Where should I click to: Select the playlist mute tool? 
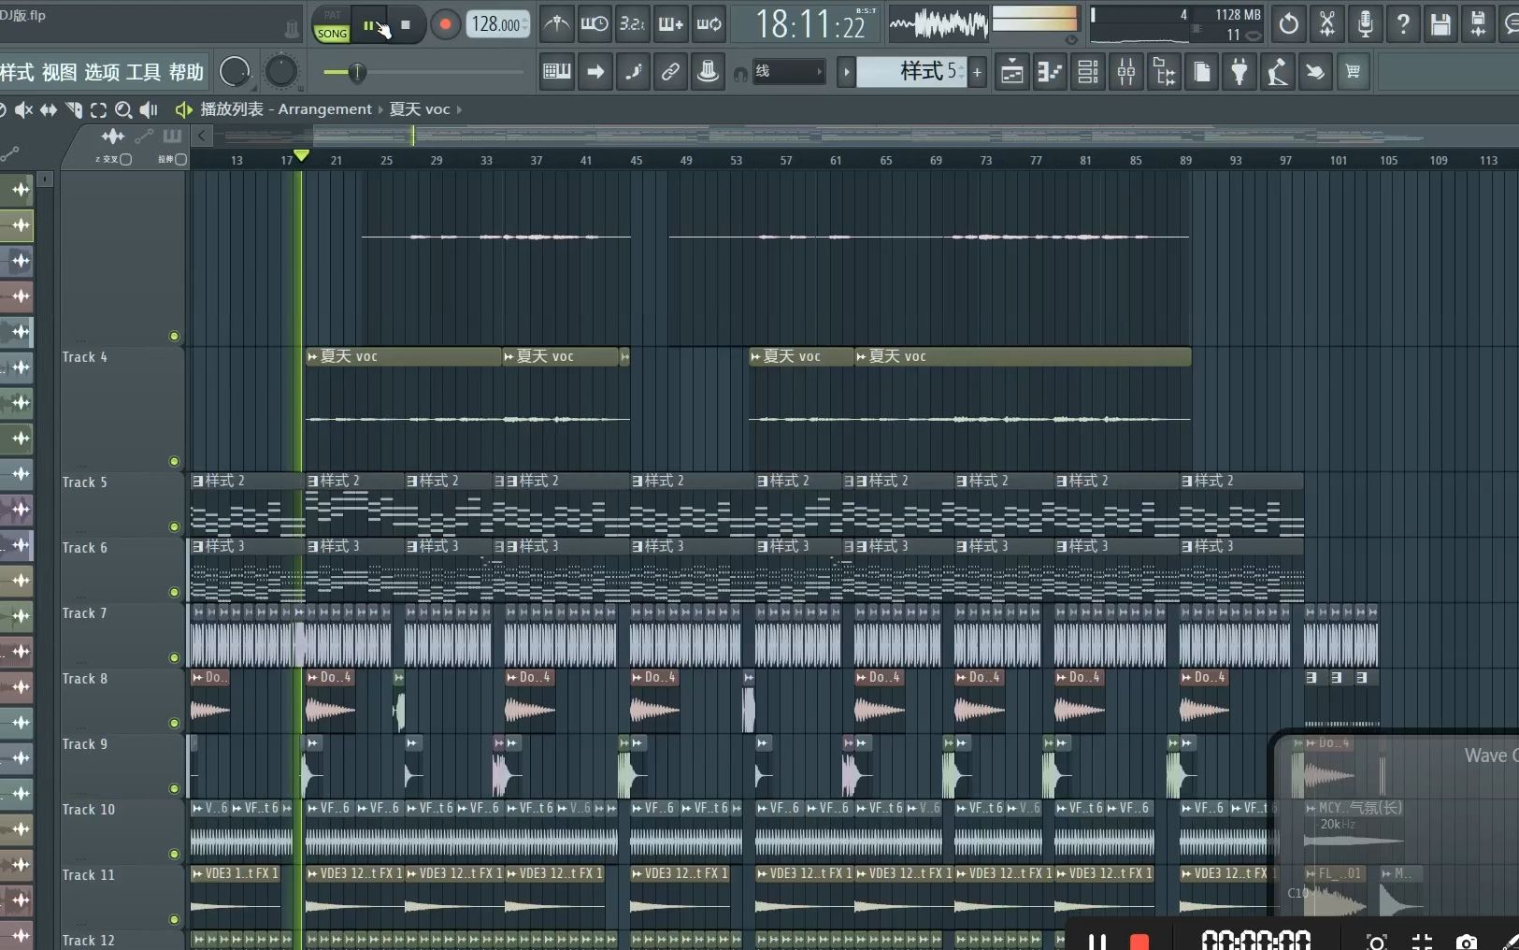[22, 109]
